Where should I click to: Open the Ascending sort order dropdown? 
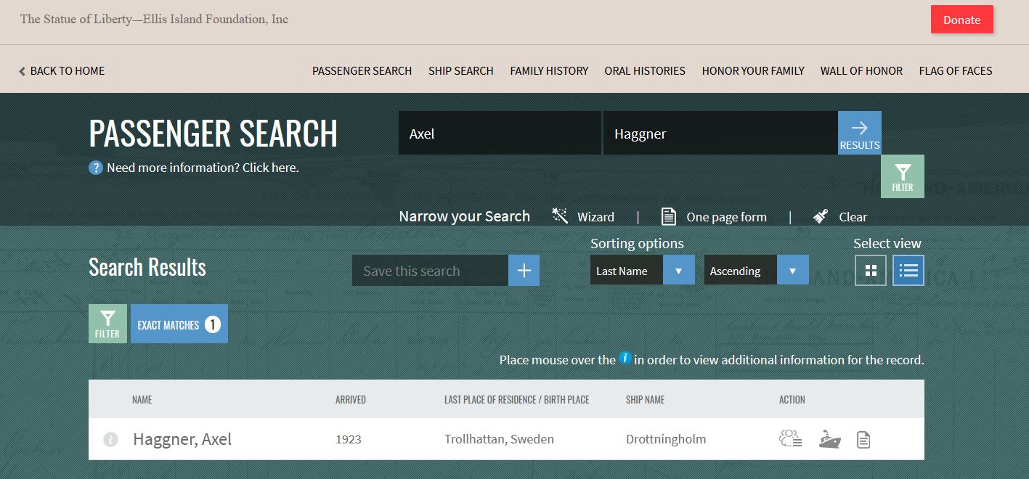point(757,271)
